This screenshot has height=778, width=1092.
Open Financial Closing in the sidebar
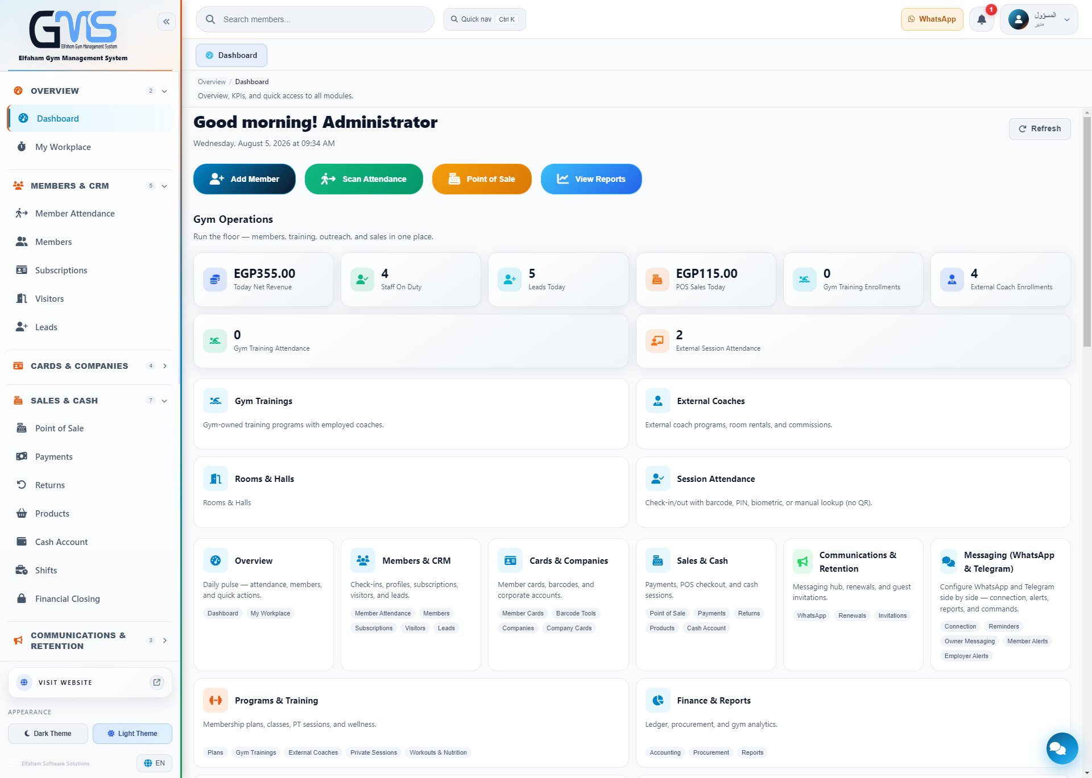(90, 598)
